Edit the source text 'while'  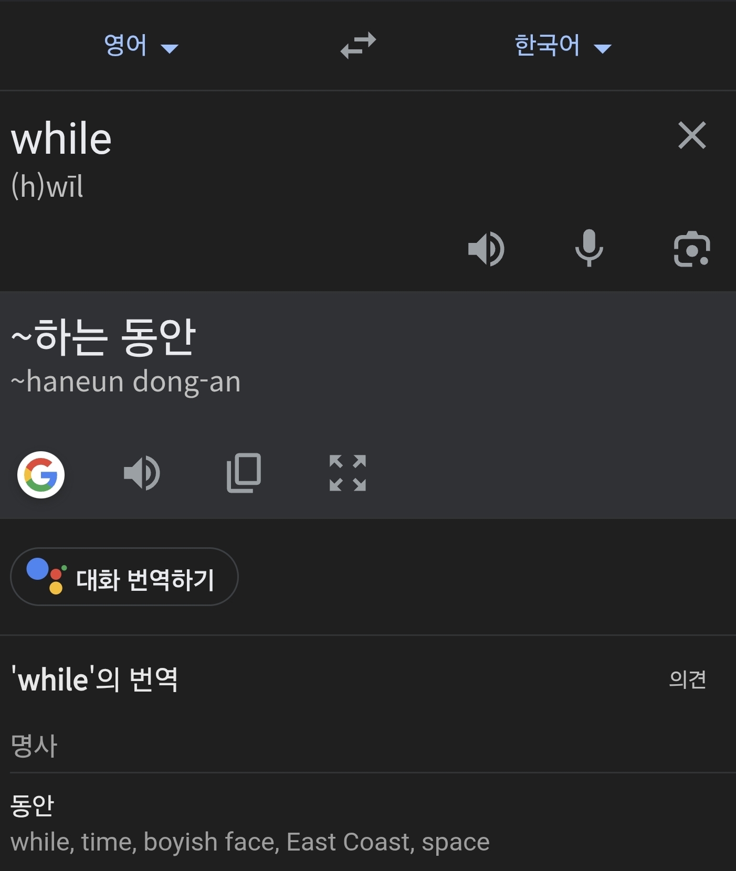click(x=61, y=139)
